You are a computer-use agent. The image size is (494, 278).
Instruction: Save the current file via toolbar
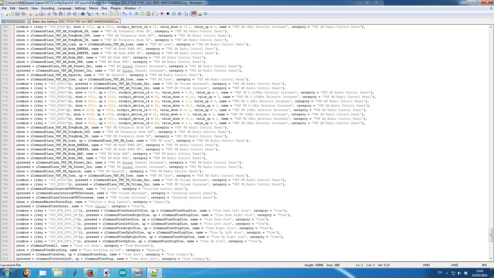pyautogui.click(x=17, y=14)
